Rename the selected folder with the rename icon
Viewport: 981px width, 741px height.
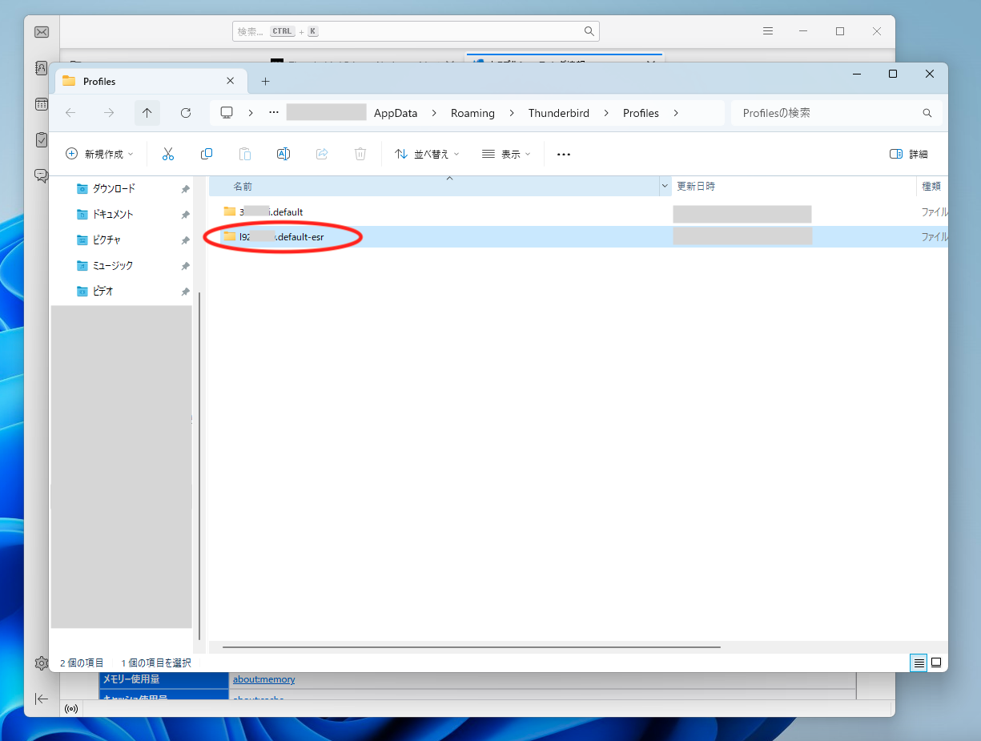(283, 153)
